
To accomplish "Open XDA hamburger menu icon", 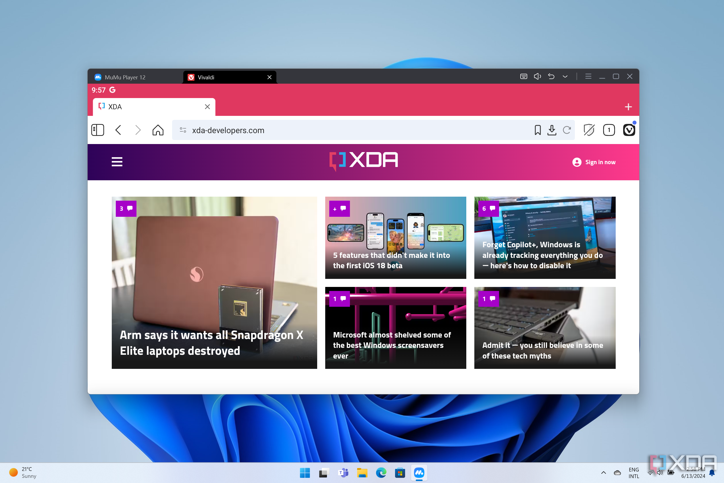I will pos(117,161).
